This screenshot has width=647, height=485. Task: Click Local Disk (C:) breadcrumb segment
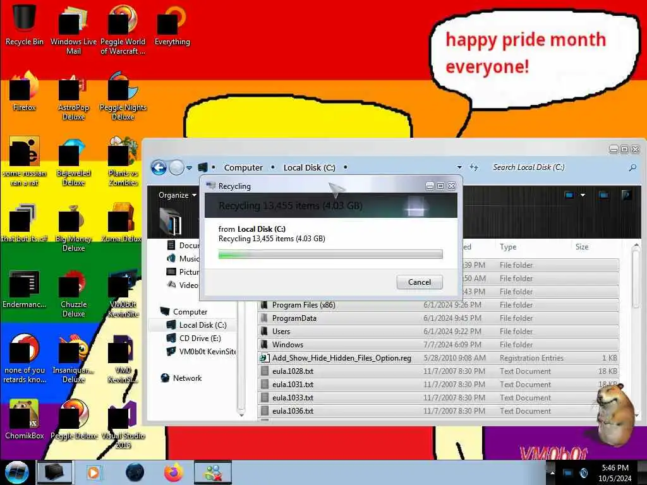(309, 167)
